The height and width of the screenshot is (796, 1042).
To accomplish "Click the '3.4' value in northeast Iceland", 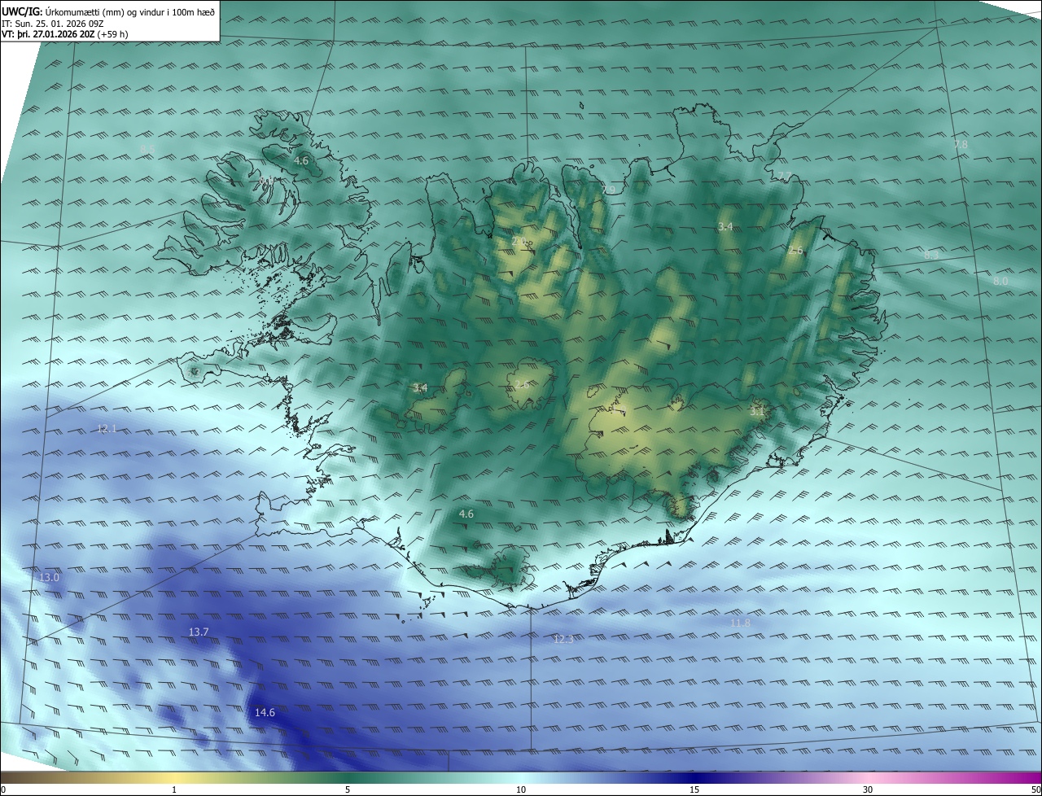I will click(725, 226).
